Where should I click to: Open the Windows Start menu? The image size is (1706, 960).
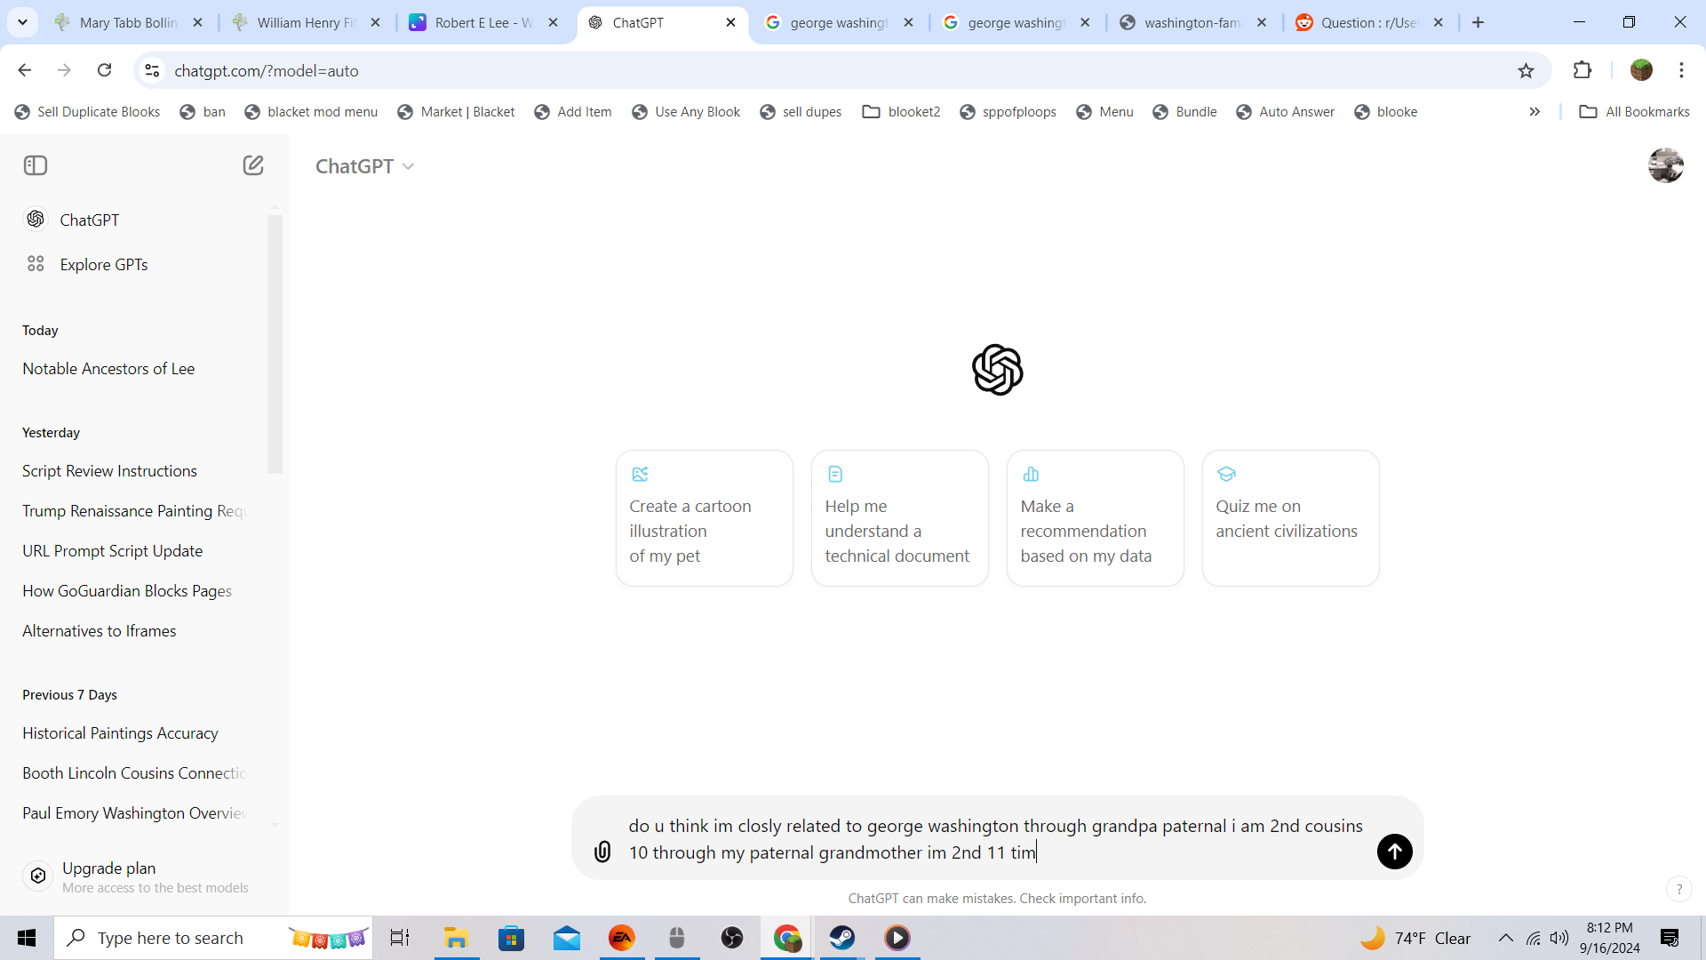coord(27,938)
